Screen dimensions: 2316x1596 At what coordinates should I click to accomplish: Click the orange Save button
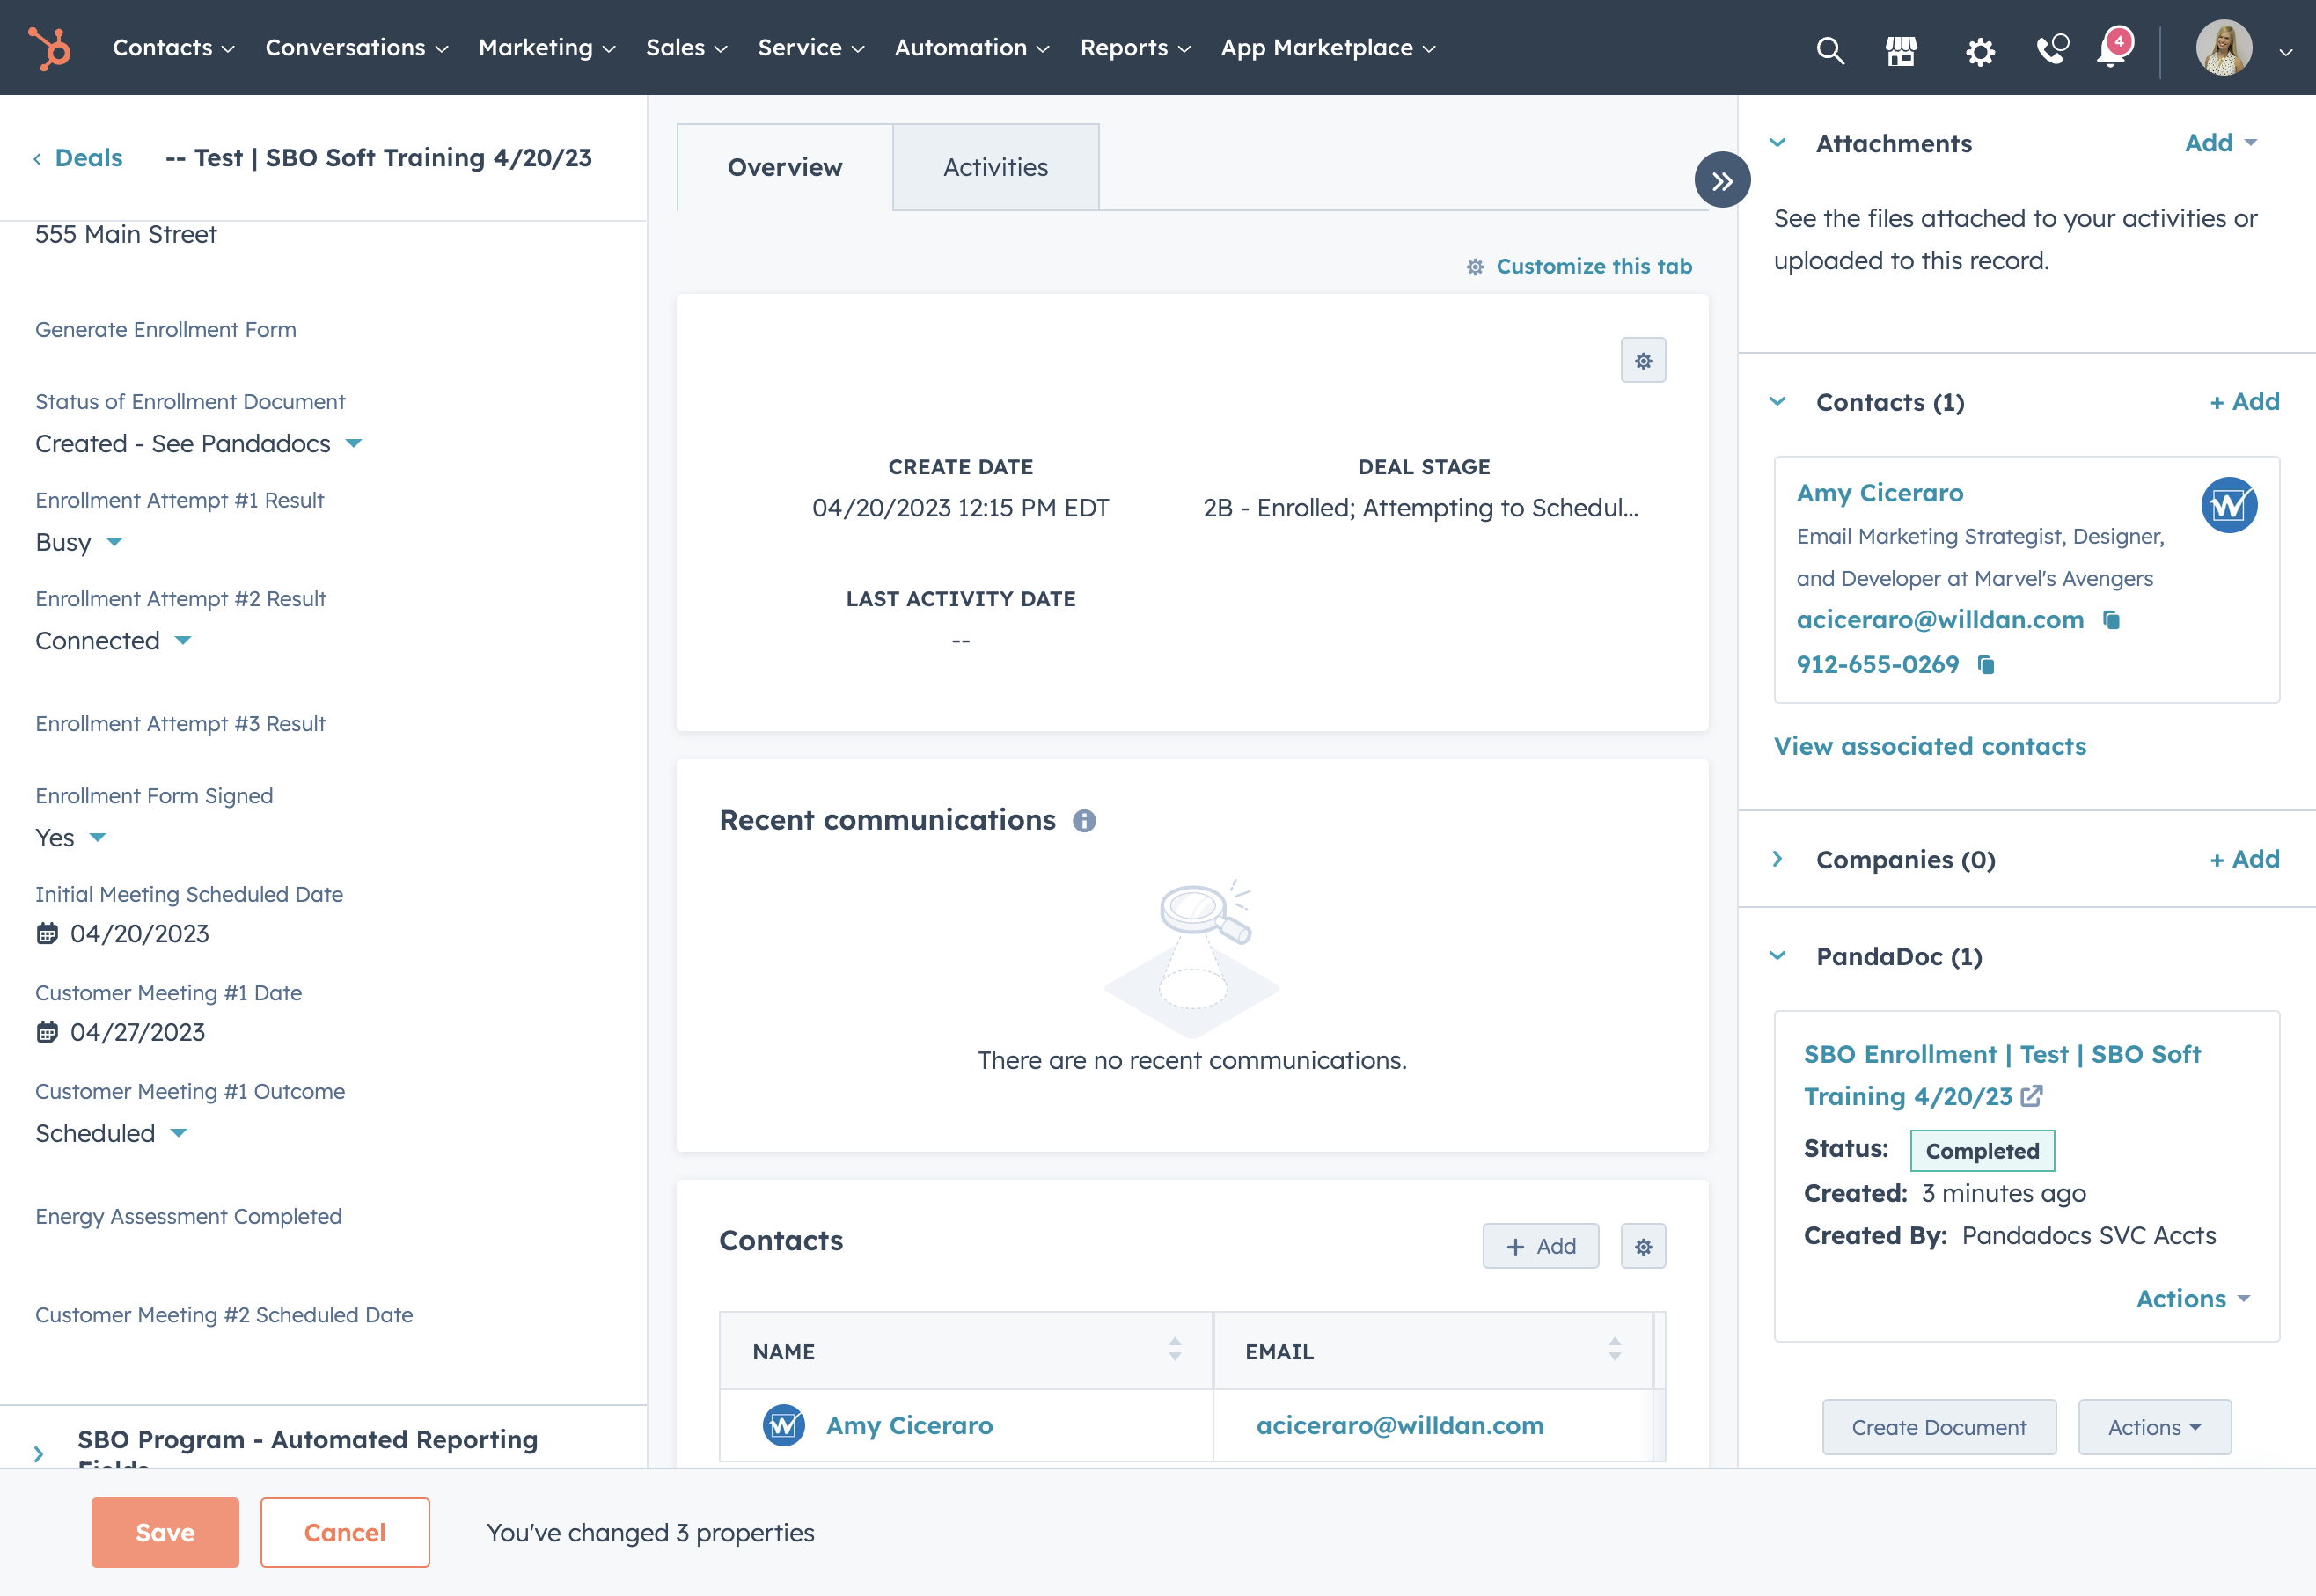[x=165, y=1532]
